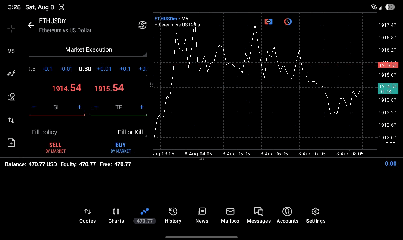Grab the horizontal chart divider handle
Viewport: 403px width, 240px height.
point(202,159)
